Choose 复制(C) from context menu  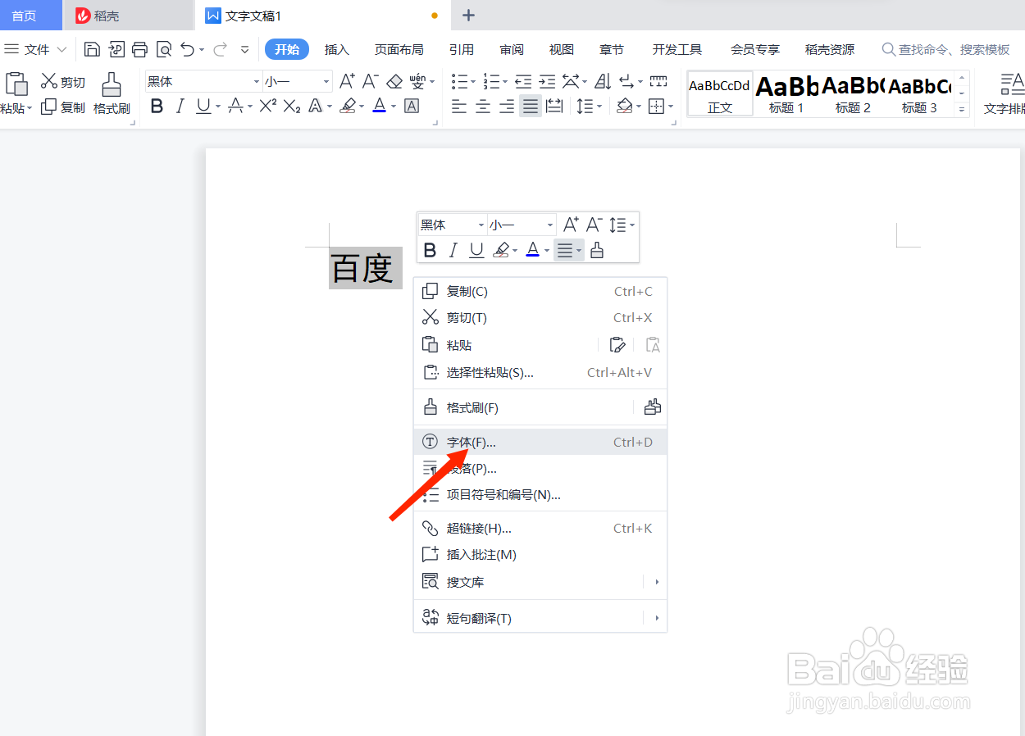tap(540, 291)
